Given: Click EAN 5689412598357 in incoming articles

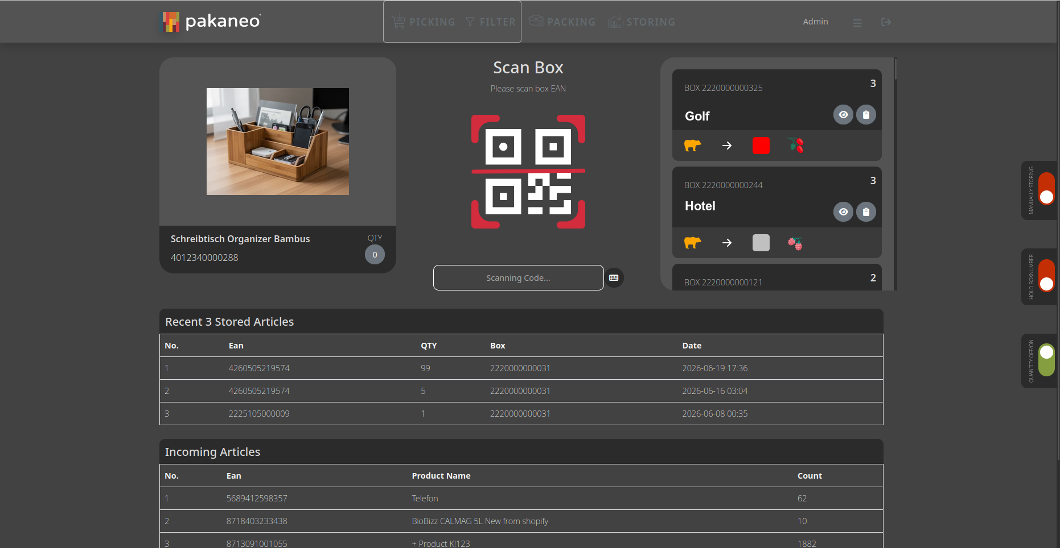Looking at the screenshot, I should click(257, 499).
